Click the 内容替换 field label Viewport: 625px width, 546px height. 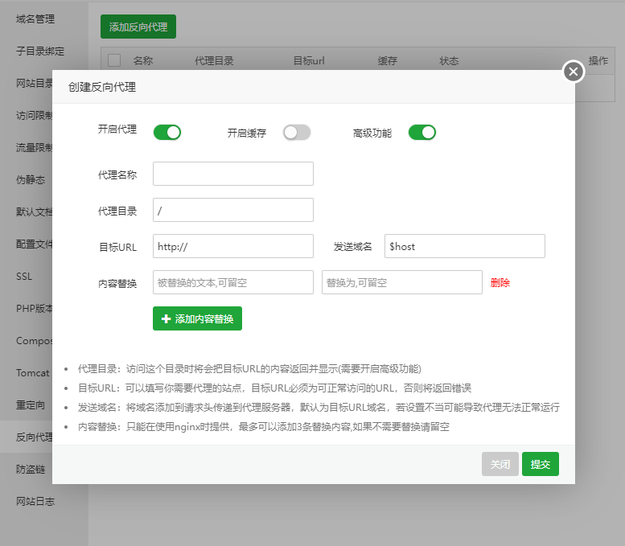point(117,283)
